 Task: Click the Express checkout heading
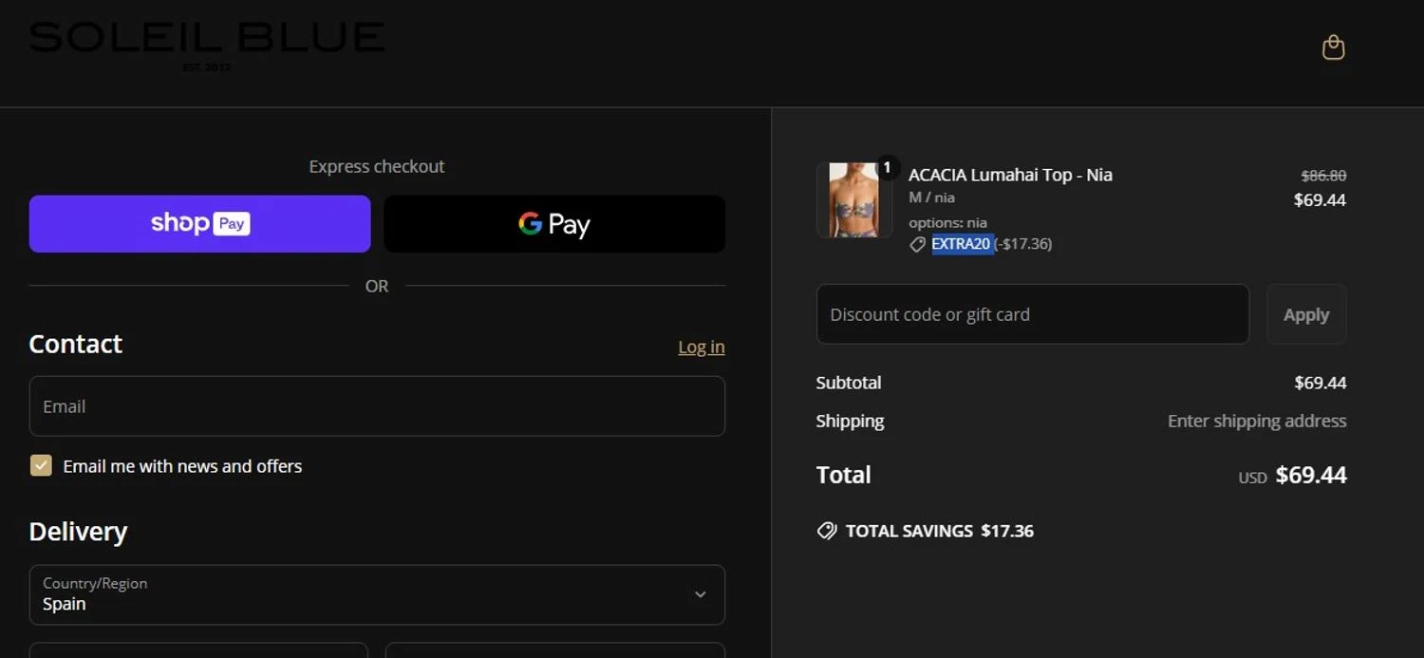tap(377, 166)
